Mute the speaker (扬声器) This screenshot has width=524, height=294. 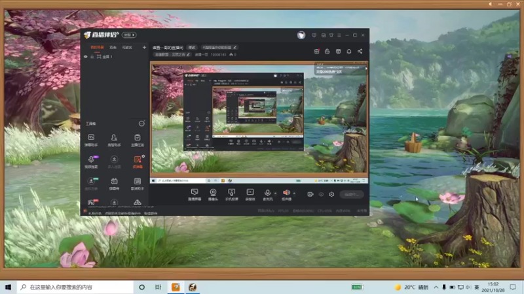(x=286, y=194)
